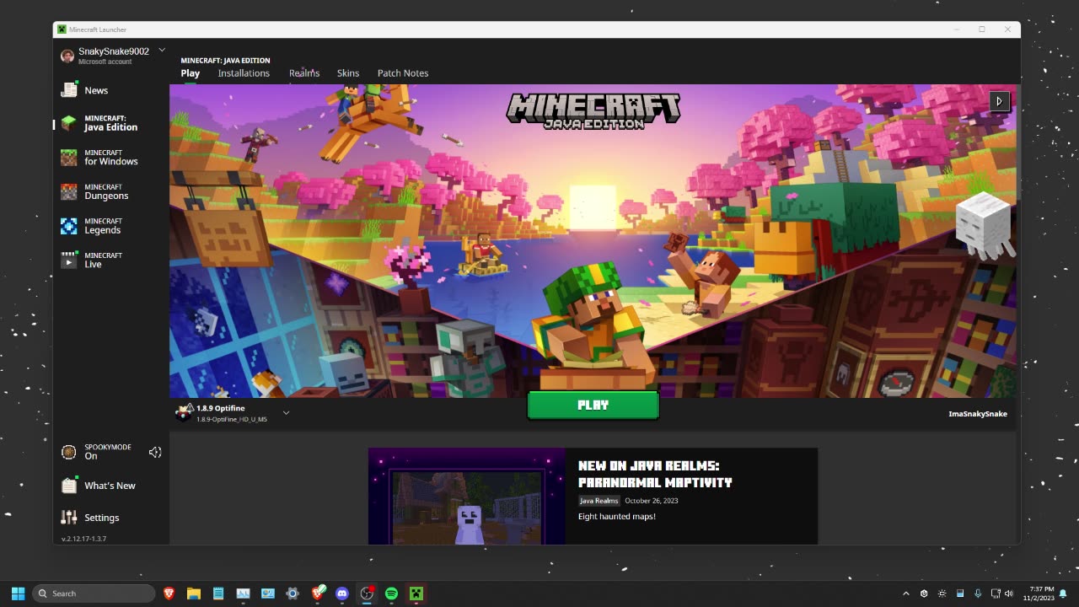Open the volume control in system tray

(x=1009, y=594)
